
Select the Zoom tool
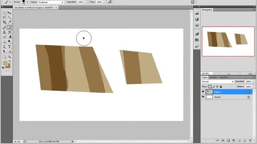(x=10, y=57)
